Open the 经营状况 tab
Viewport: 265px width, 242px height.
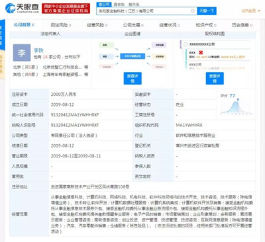pyautogui.click(x=170, y=25)
